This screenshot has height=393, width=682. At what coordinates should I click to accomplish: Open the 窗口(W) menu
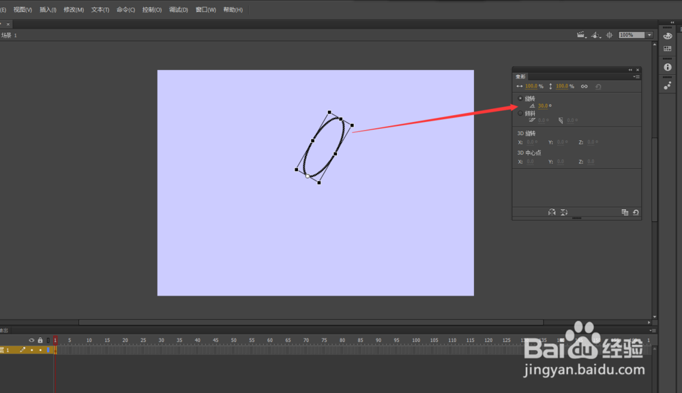click(206, 10)
